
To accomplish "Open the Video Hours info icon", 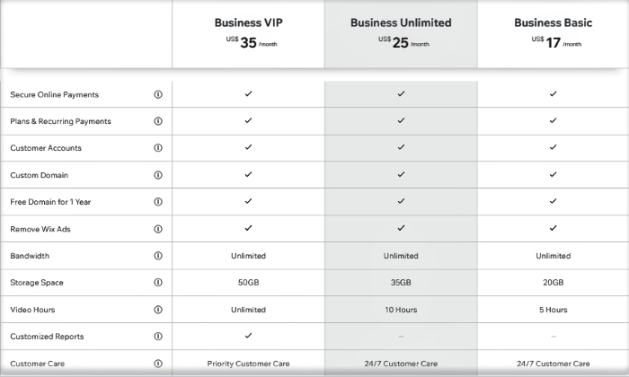I will [x=158, y=310].
